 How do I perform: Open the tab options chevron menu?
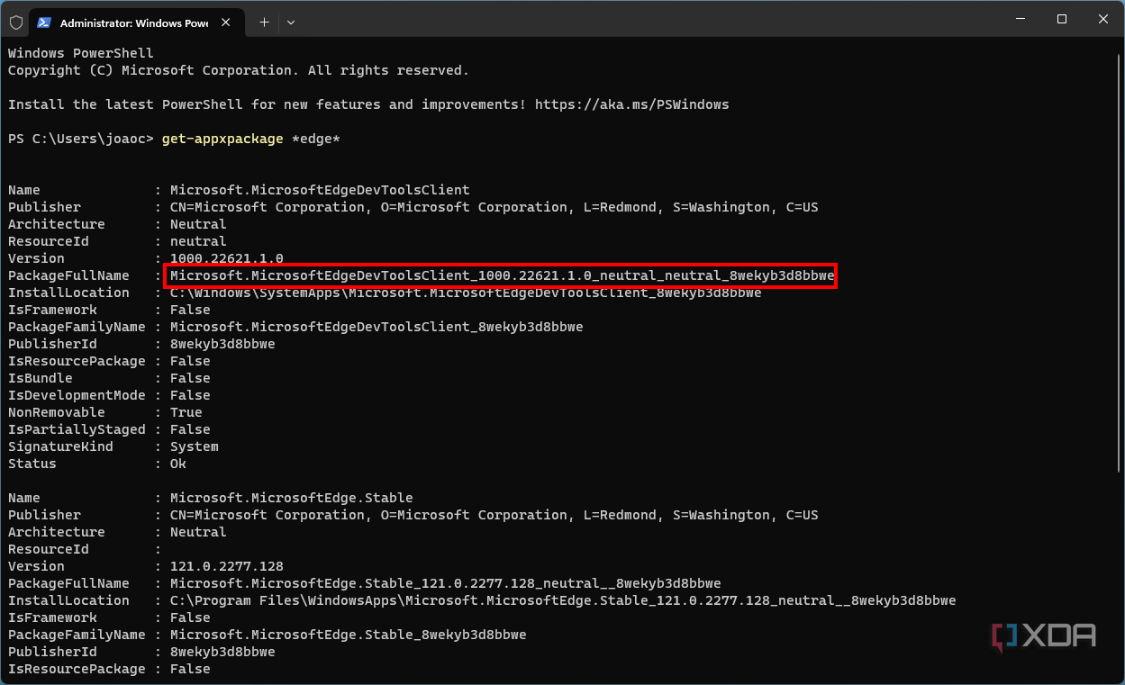click(290, 23)
